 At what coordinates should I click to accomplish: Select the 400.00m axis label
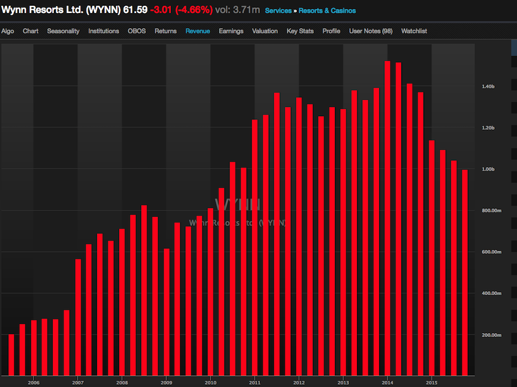tap(491, 293)
